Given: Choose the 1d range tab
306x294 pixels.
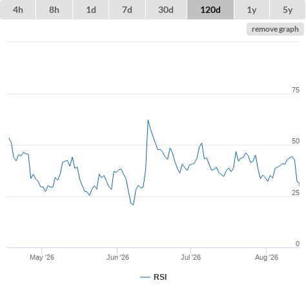Looking at the screenshot, I should [x=91, y=10].
